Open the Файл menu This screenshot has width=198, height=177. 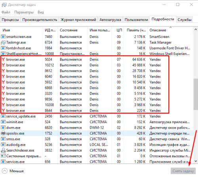[6, 12]
